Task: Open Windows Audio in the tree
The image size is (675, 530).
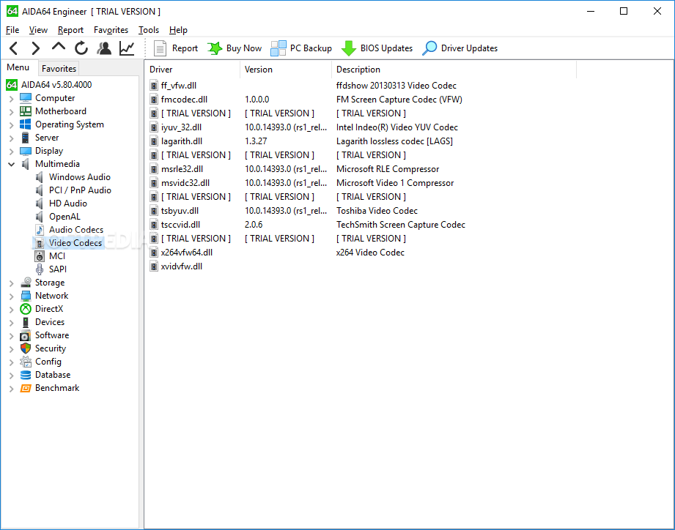Action: pyautogui.click(x=79, y=177)
